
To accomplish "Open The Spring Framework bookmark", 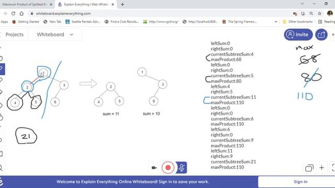I will [x=240, y=22].
